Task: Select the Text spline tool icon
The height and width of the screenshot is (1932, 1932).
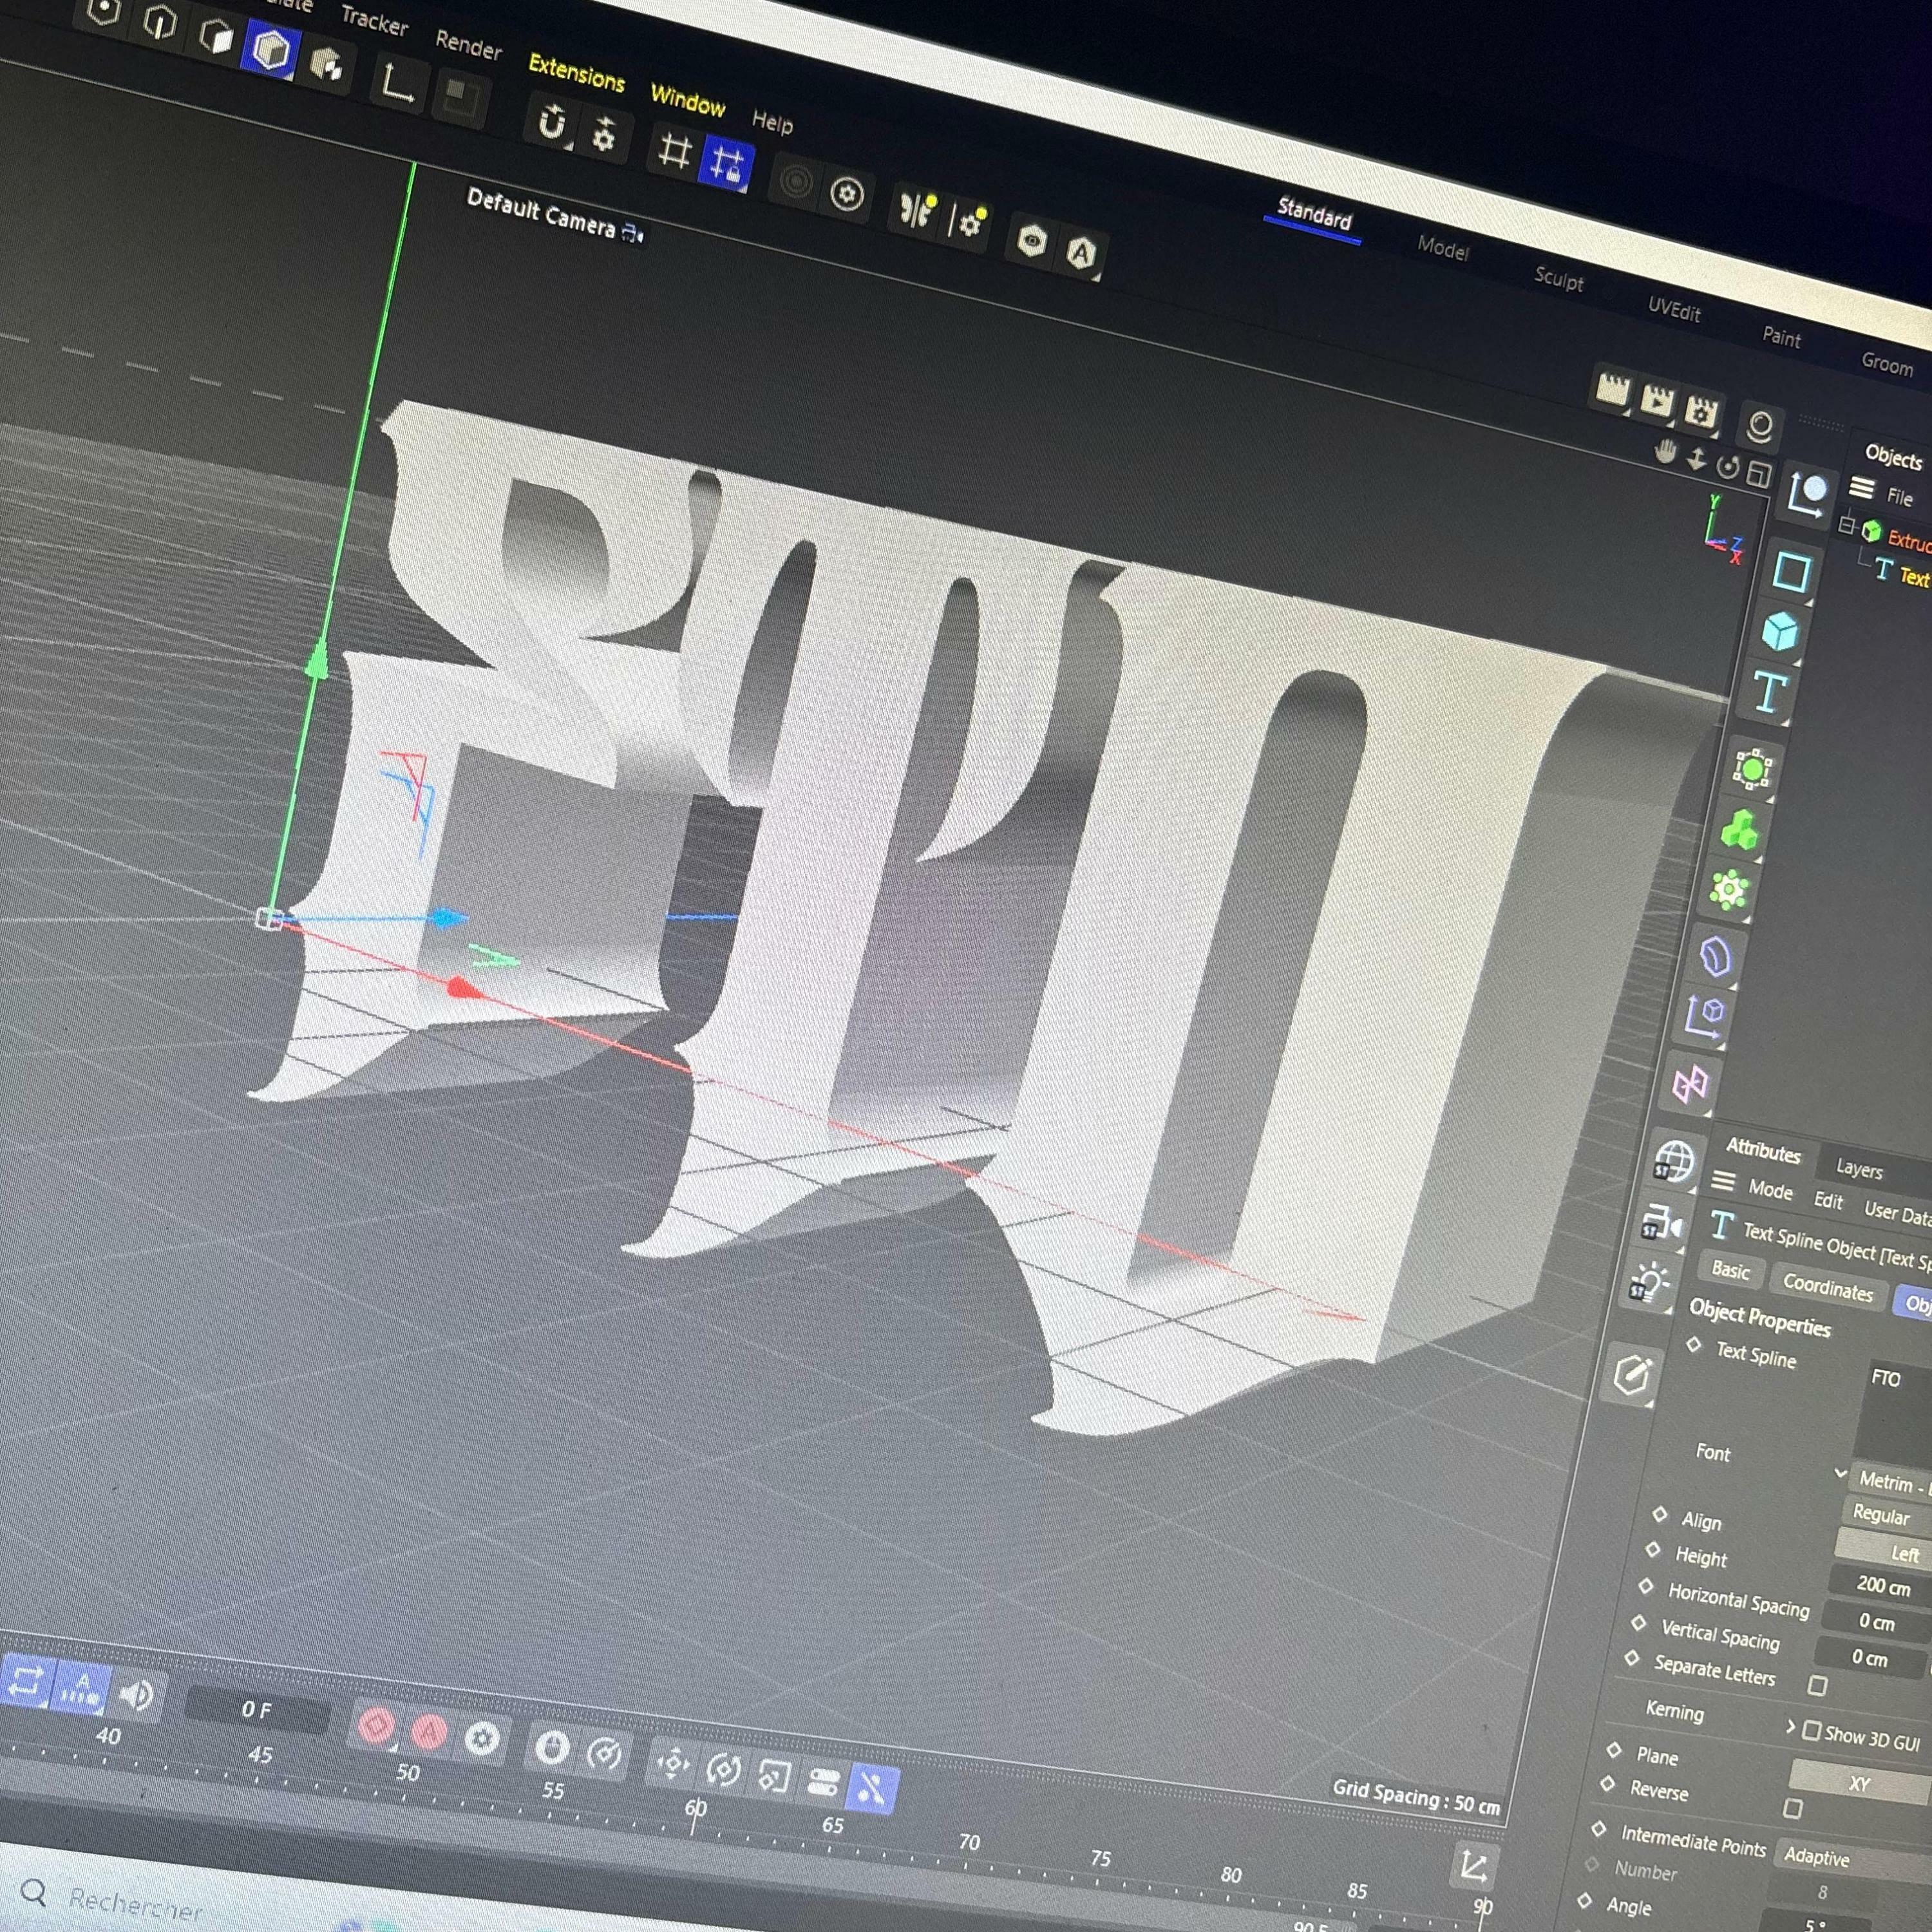Action: [x=1769, y=693]
